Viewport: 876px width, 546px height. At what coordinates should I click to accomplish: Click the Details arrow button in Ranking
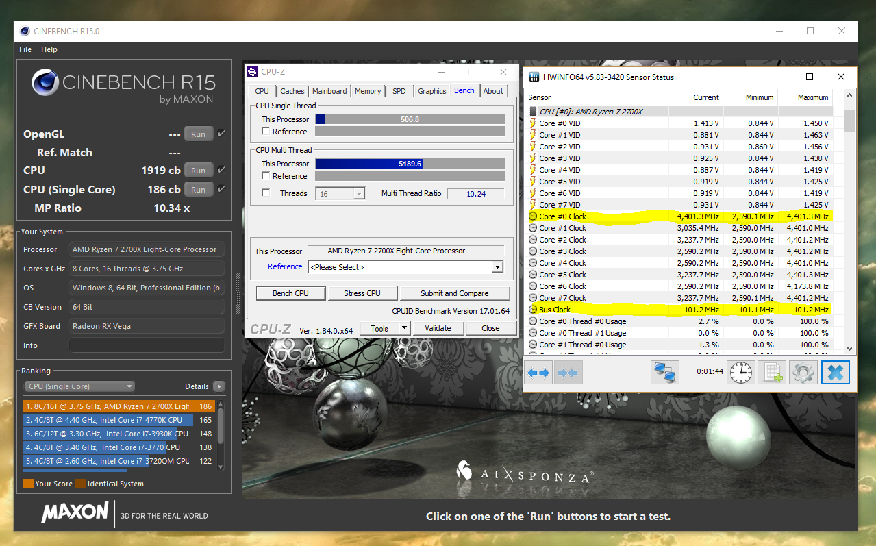(x=219, y=386)
